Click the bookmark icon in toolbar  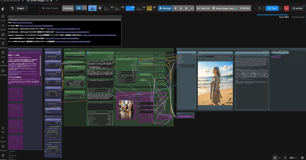(100, 8)
